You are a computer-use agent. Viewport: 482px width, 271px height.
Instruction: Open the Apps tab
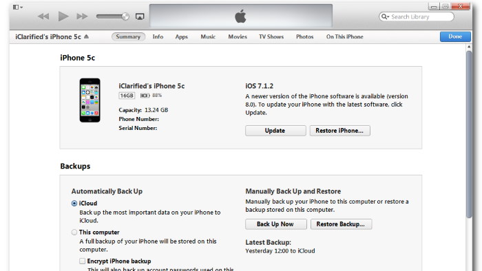181,37
